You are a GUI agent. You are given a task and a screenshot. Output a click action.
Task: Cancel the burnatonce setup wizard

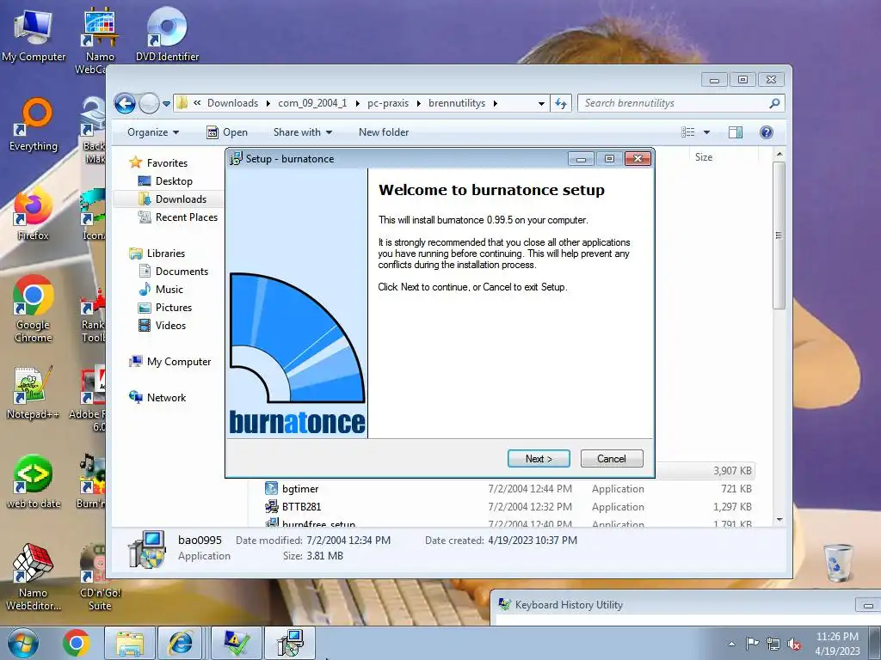[612, 459]
